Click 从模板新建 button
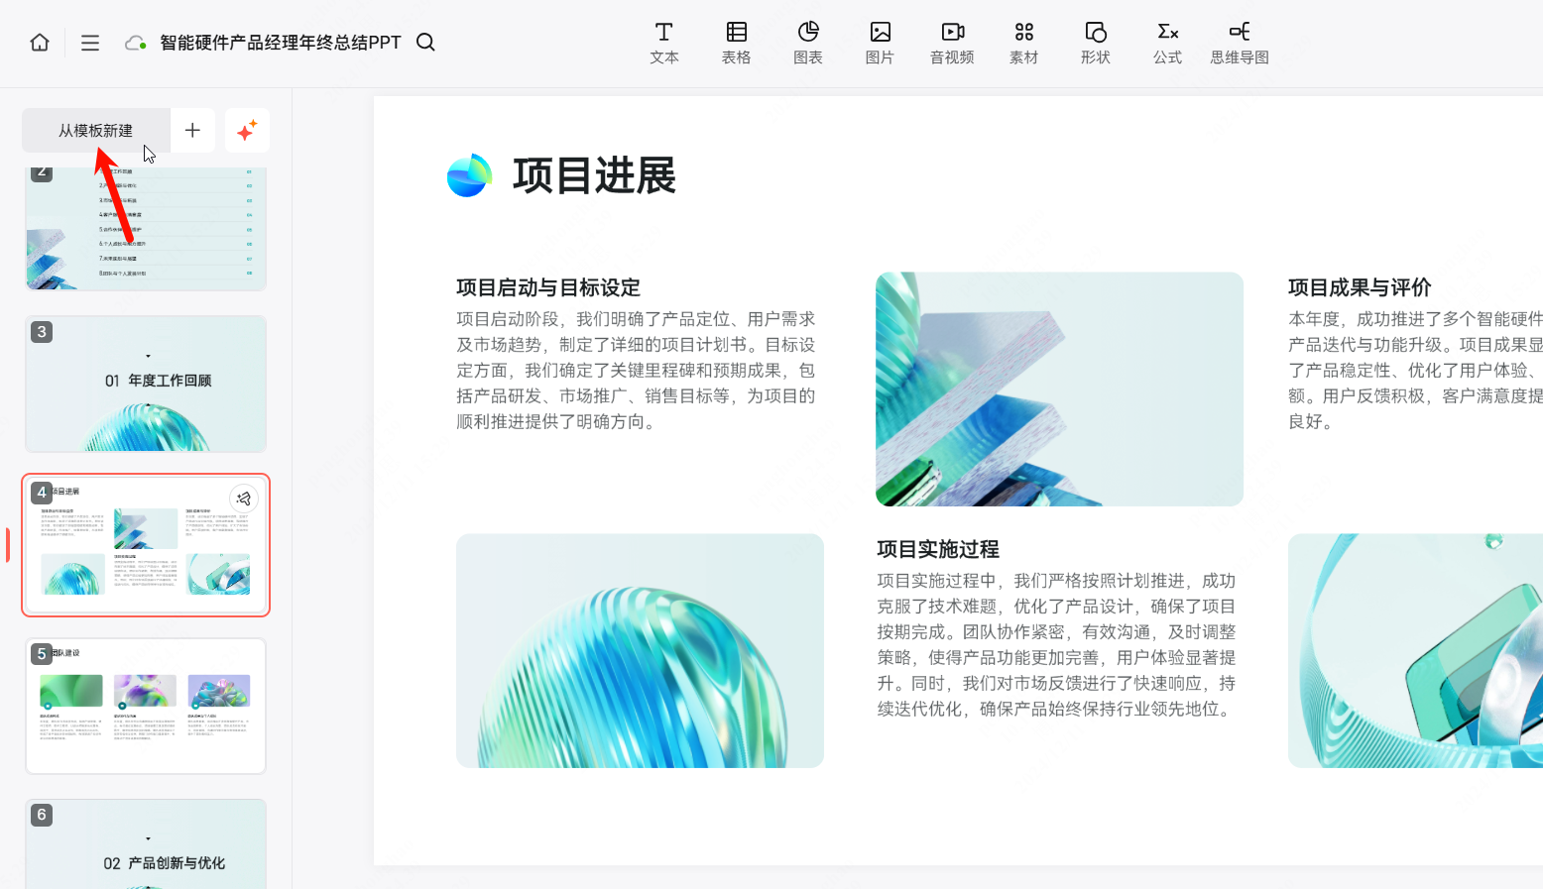This screenshot has width=1543, height=889. (96, 130)
